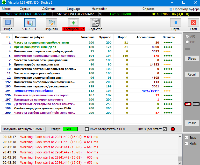Click firmware label Fw: 80.00A80
The height and width of the screenshot is (165, 200).
[x=120, y=14]
